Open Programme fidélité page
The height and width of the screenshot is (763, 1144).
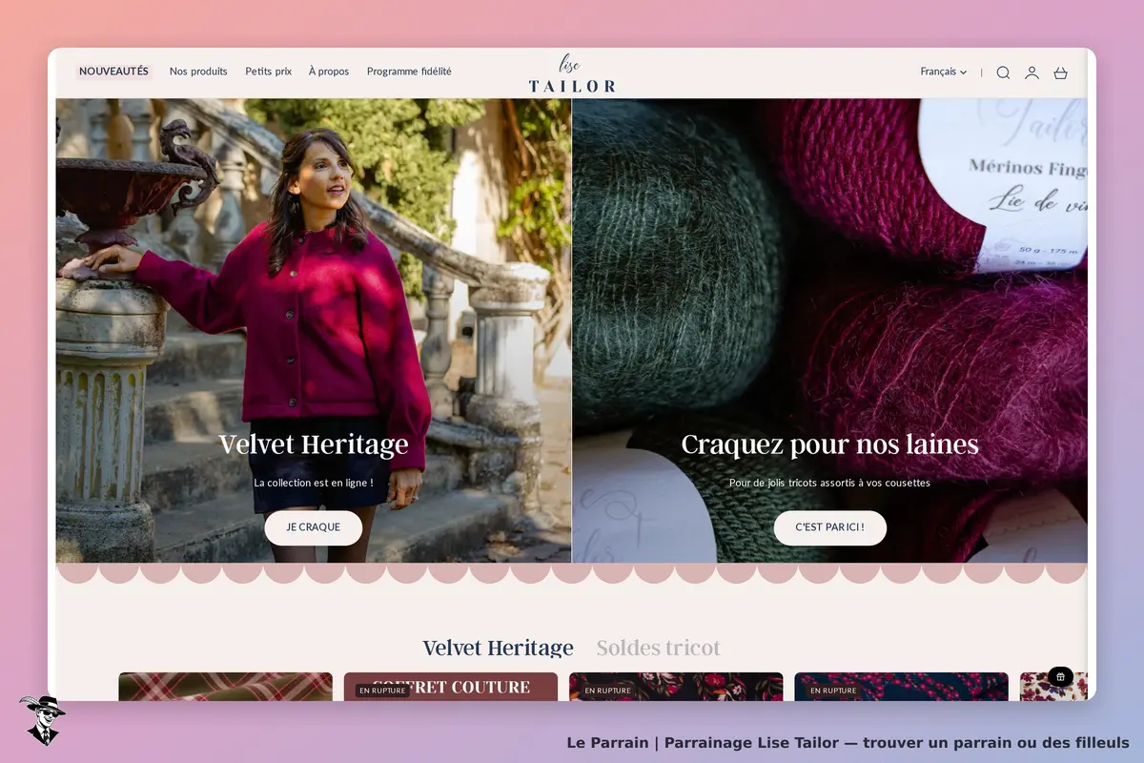pos(409,72)
